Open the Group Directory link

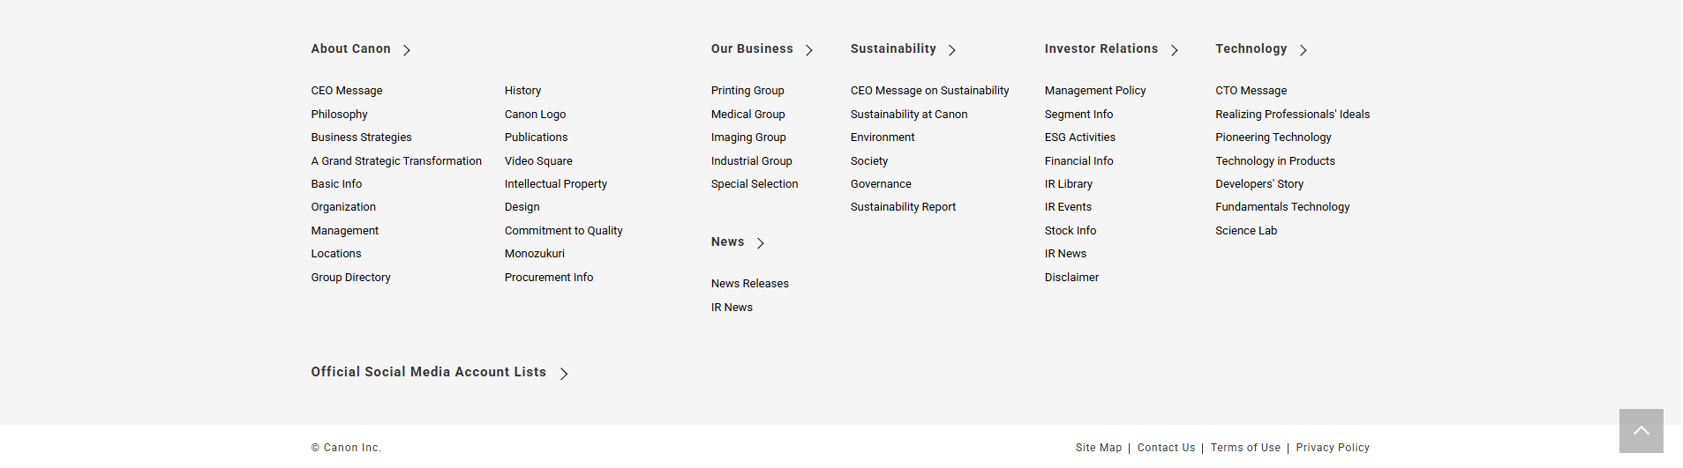(x=350, y=278)
